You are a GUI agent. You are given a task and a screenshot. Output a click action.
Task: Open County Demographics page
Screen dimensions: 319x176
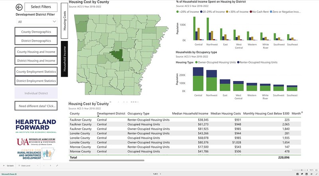pyautogui.click(x=36, y=32)
